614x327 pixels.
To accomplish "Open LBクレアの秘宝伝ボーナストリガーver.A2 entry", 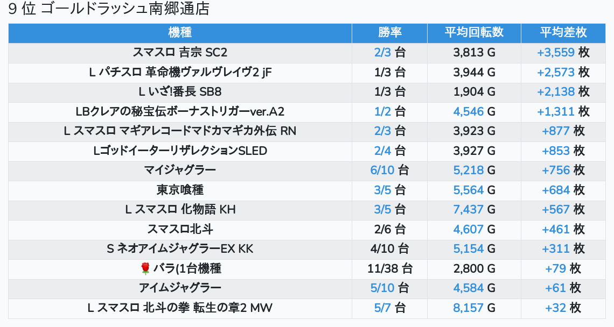I will click(180, 111).
